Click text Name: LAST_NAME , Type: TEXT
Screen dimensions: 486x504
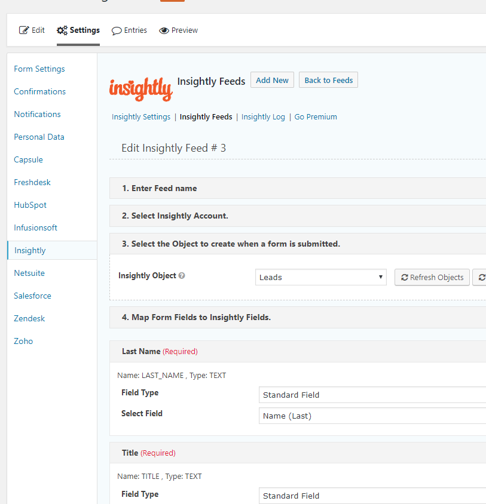[x=172, y=376]
